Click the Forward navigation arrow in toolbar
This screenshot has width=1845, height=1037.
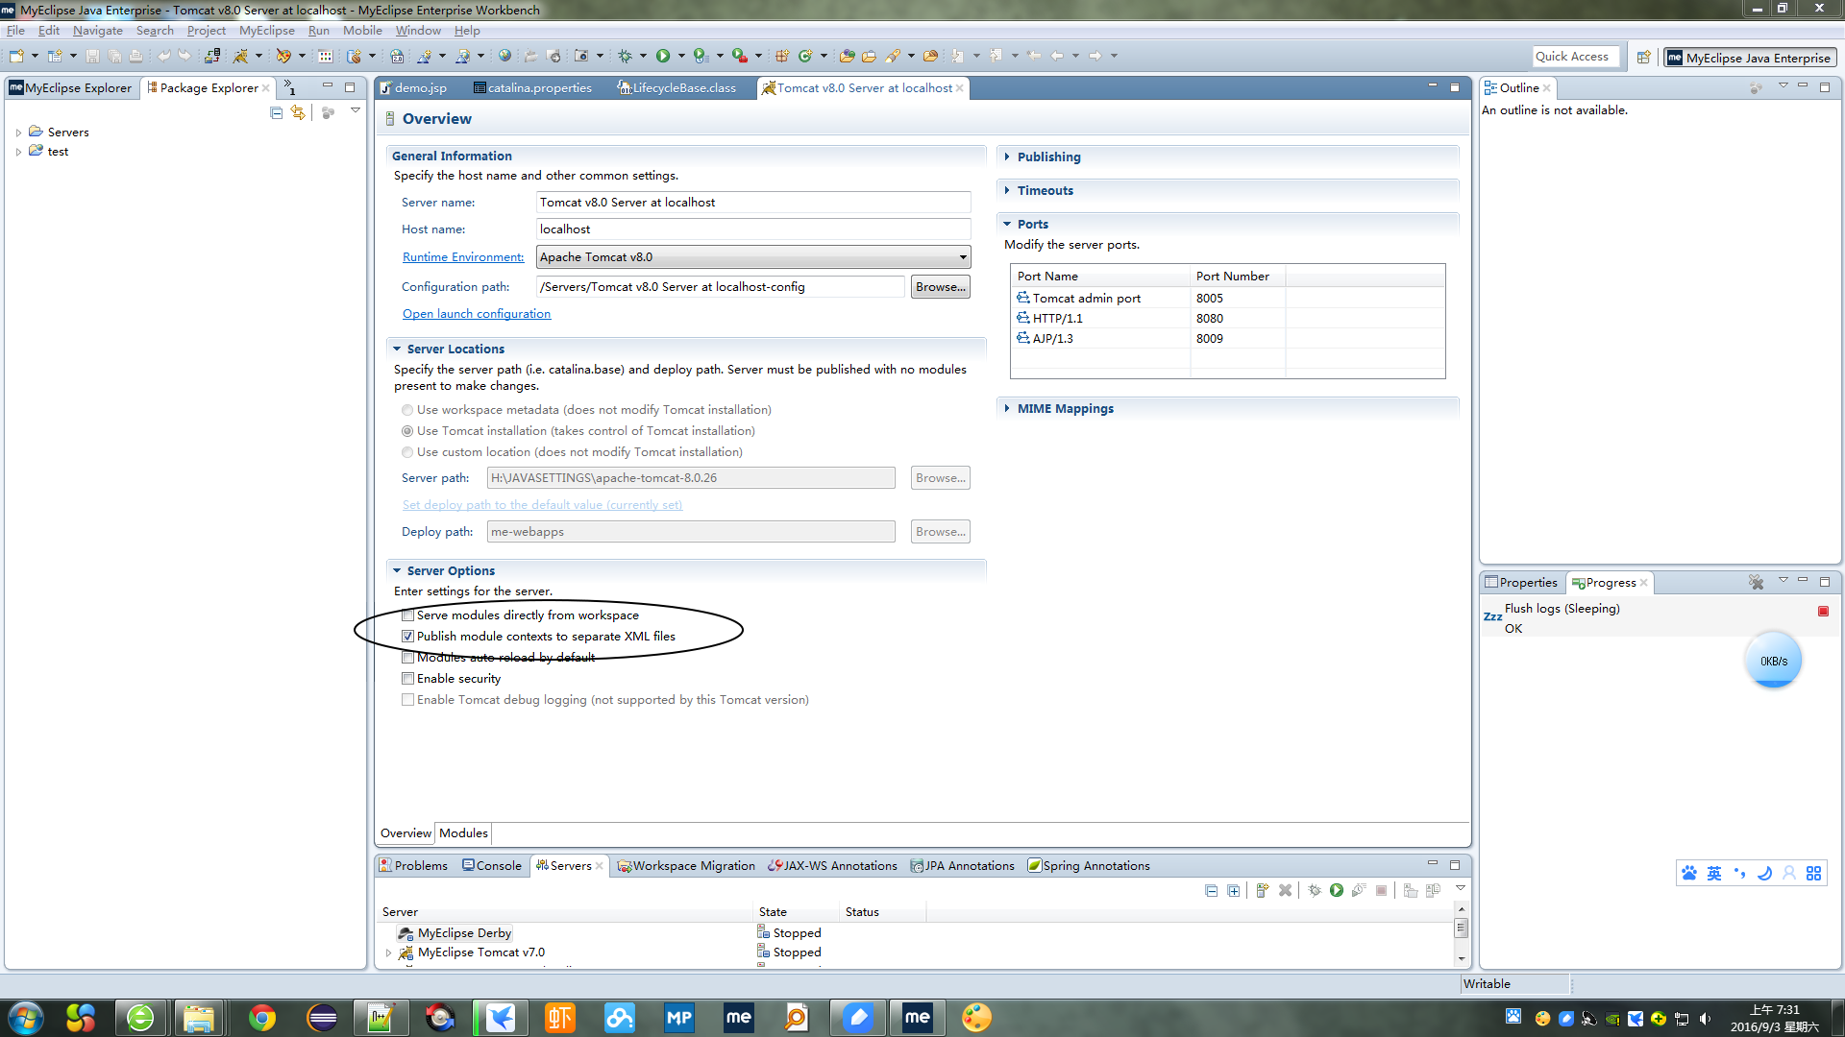click(1094, 56)
